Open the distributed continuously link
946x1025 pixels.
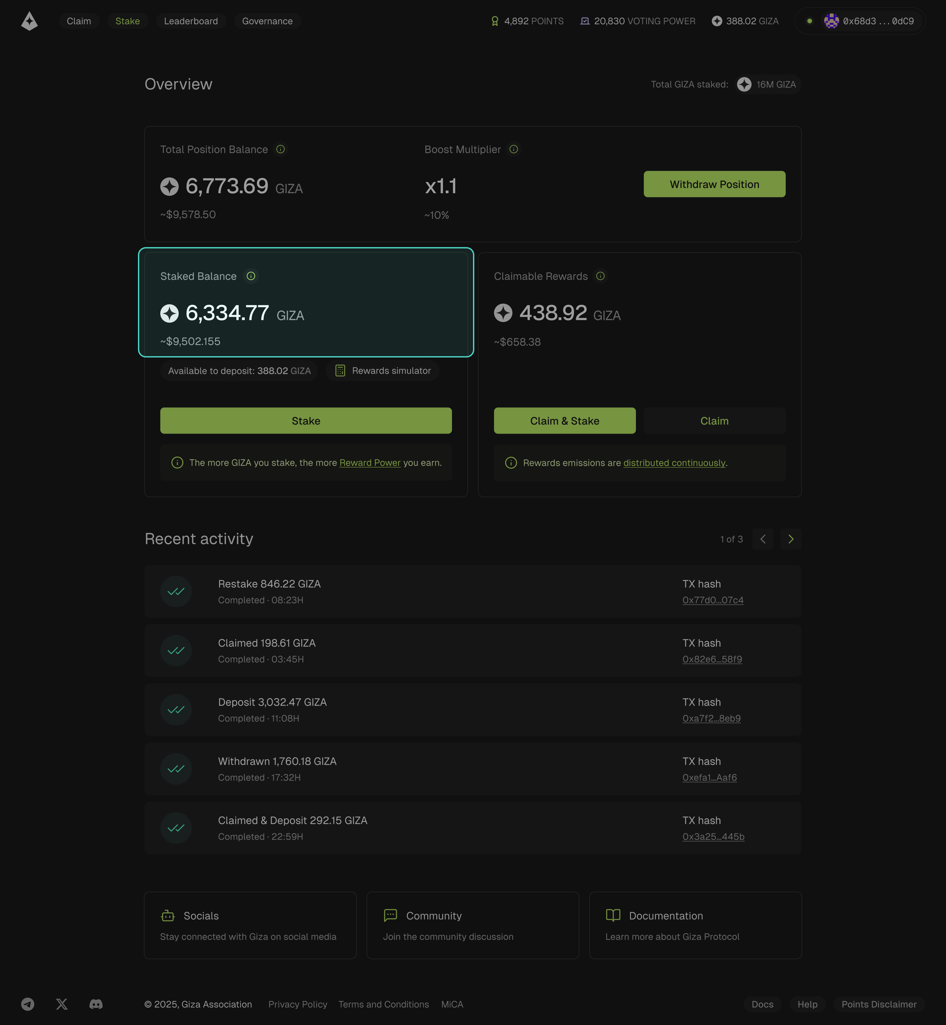pyautogui.click(x=674, y=463)
